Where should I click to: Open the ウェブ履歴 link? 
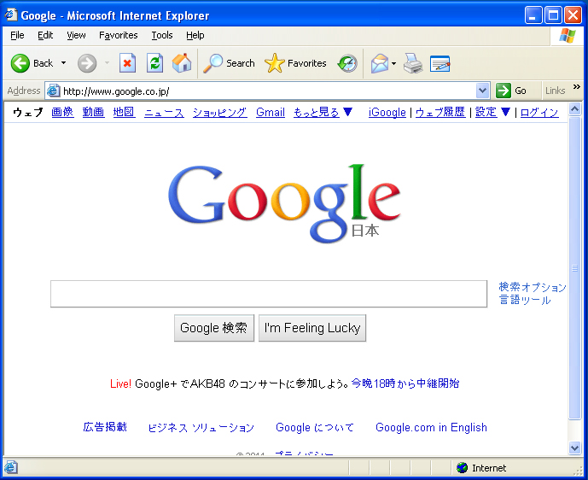coord(440,112)
